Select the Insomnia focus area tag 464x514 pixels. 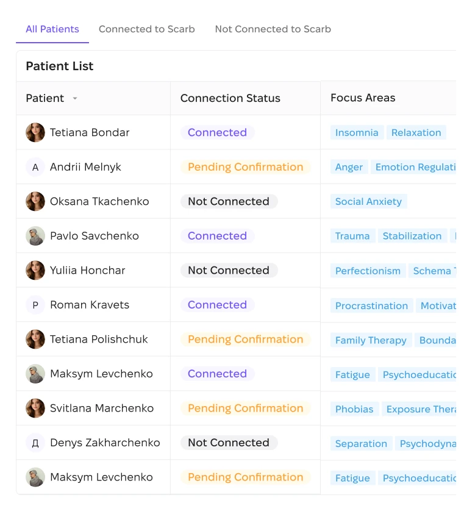357,132
